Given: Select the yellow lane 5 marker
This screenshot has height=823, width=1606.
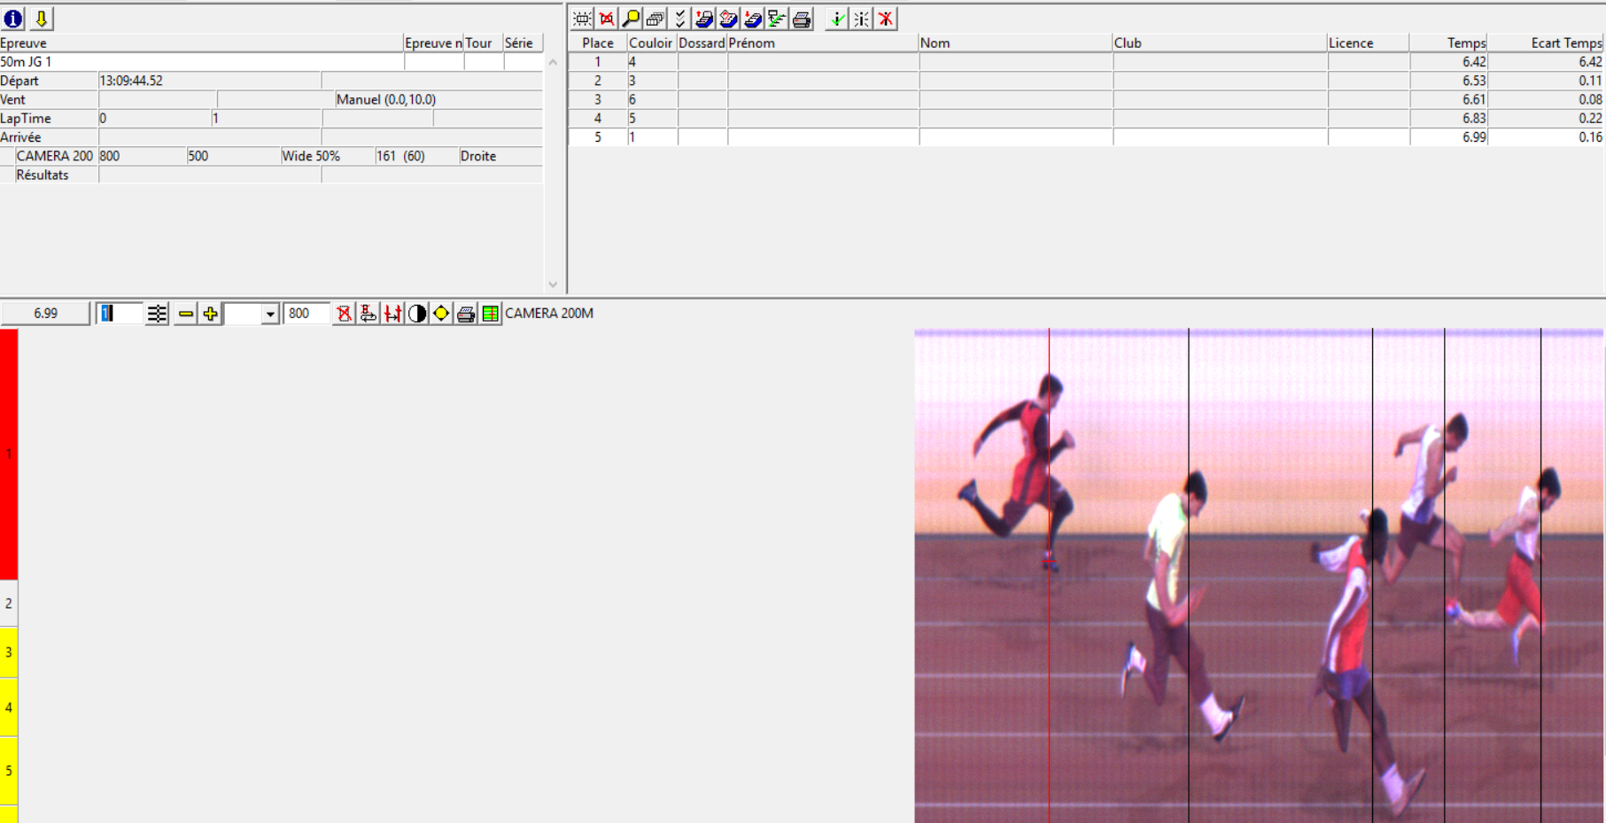Looking at the screenshot, I should [9, 771].
